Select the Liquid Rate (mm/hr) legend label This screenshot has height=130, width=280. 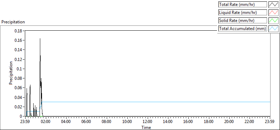(243, 13)
